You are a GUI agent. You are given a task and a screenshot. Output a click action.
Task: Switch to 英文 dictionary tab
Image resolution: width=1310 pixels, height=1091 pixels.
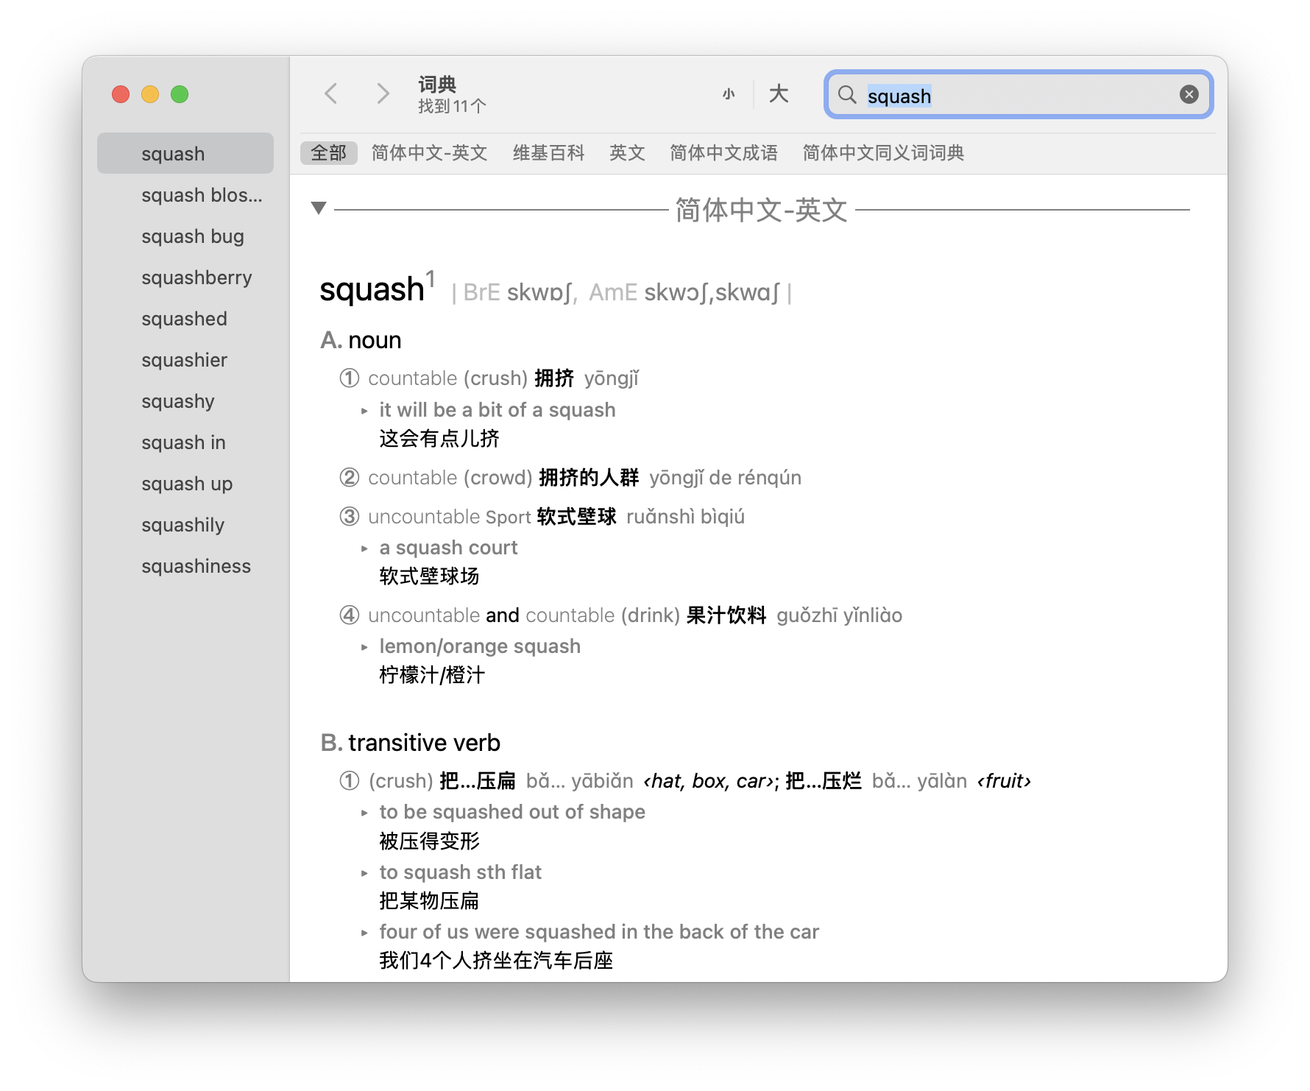pos(627,152)
